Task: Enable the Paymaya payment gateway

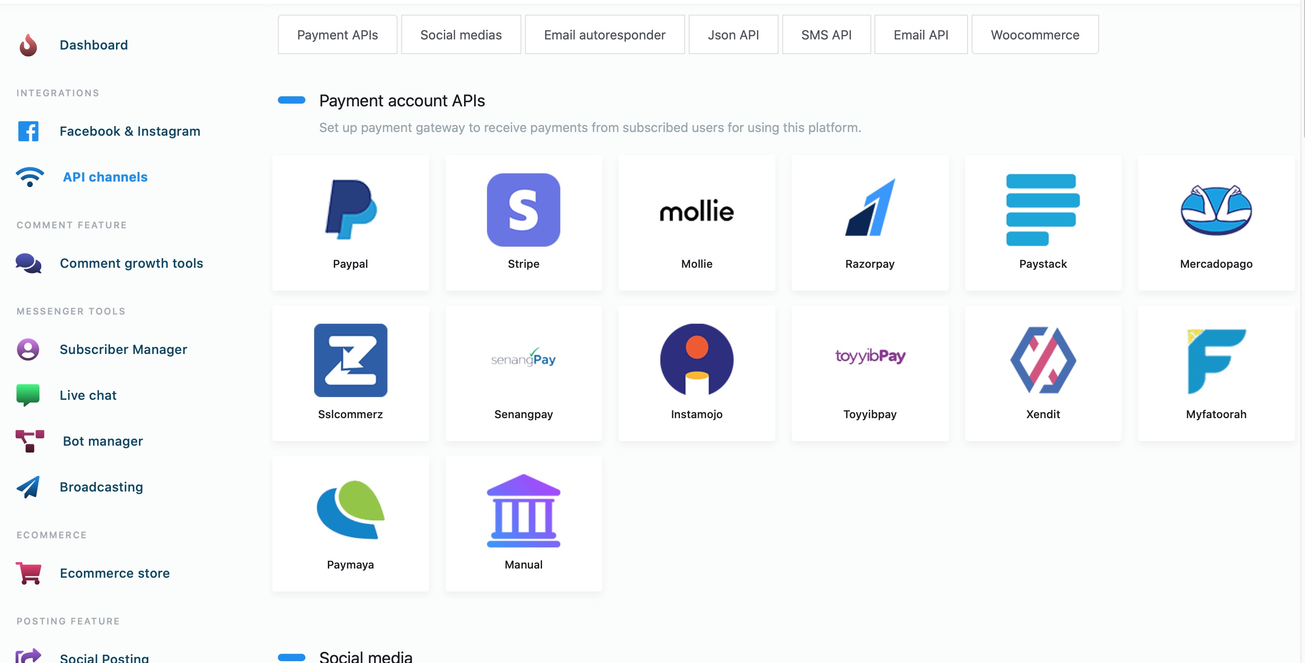Action: 350,524
